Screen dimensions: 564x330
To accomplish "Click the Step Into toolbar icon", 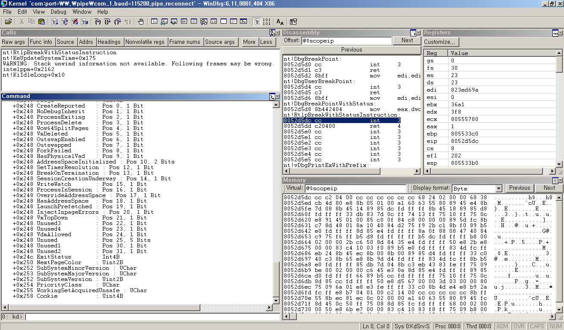I will pyautogui.click(x=97, y=21).
